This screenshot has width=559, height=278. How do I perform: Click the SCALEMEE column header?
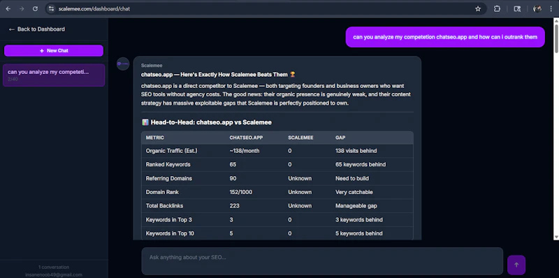coord(300,138)
